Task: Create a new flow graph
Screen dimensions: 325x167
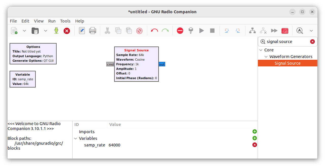Action: [14, 31]
